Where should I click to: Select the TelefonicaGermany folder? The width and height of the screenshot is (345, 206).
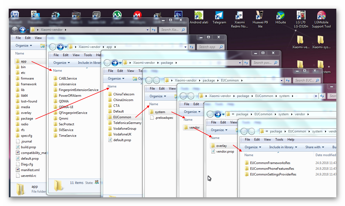click(125, 123)
